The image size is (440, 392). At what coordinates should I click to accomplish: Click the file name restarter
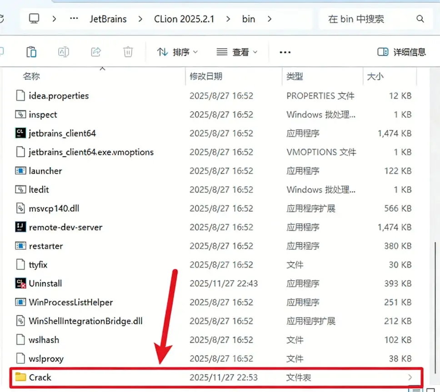[x=46, y=246]
